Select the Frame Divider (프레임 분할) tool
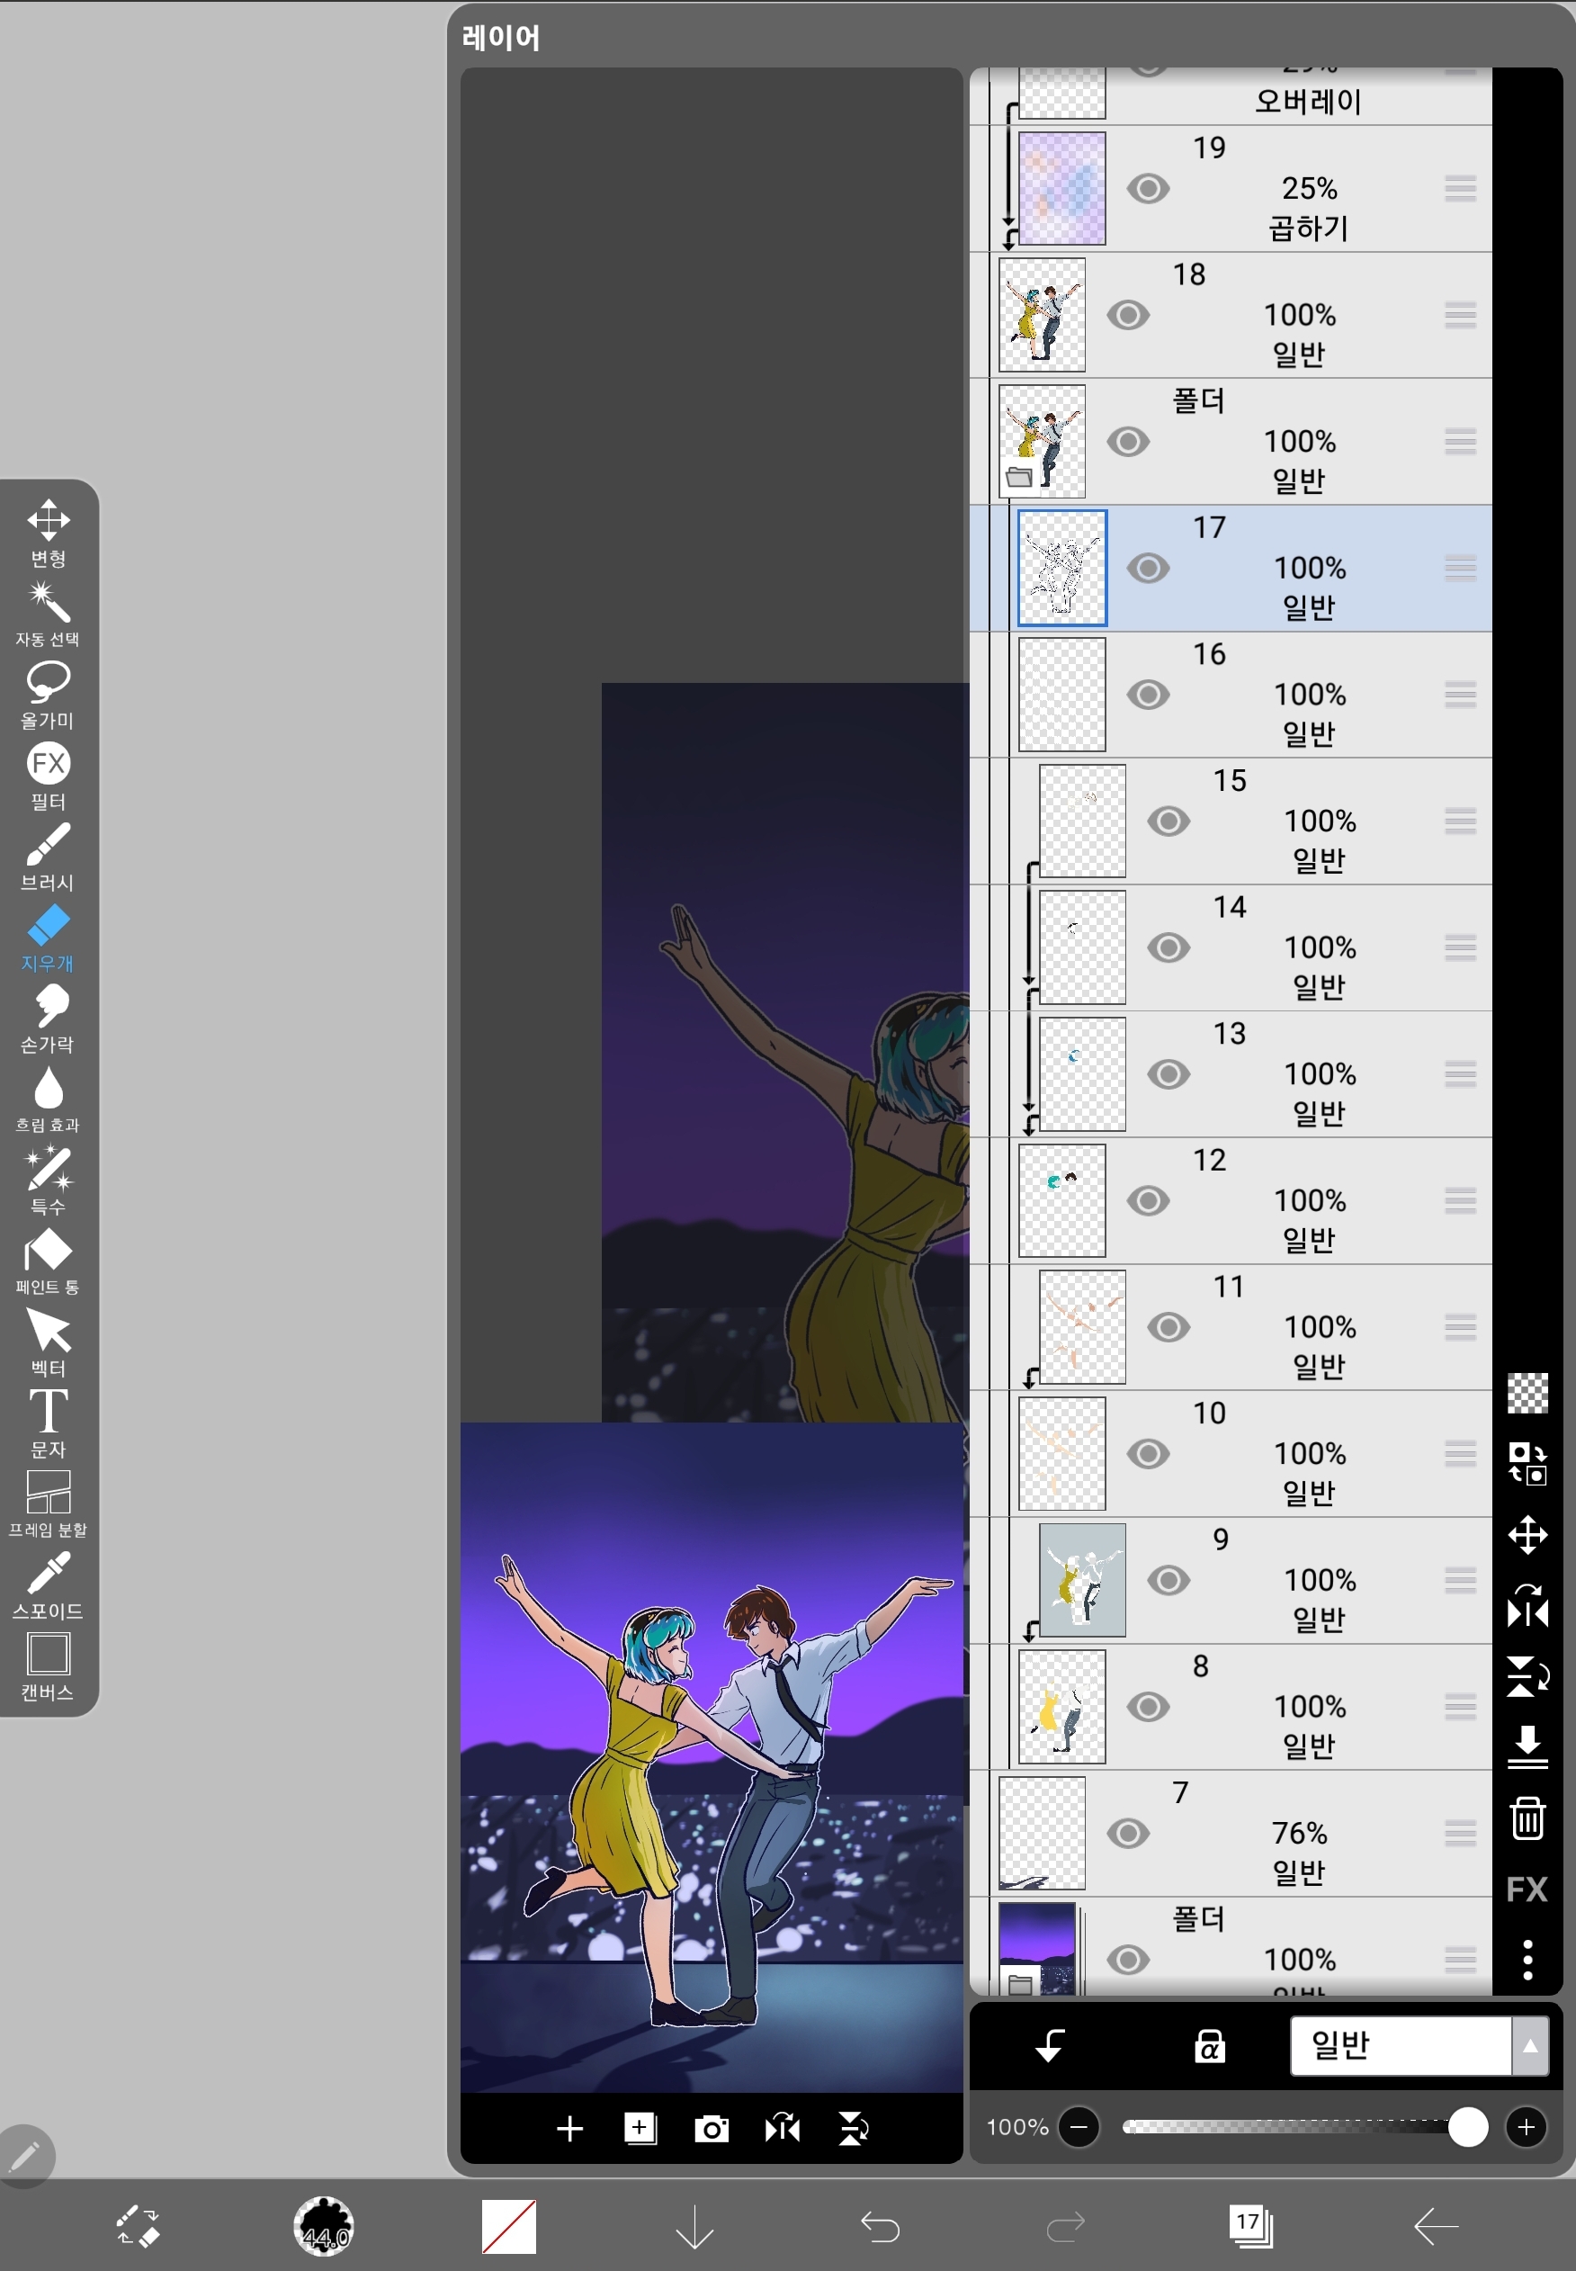 [x=48, y=1505]
